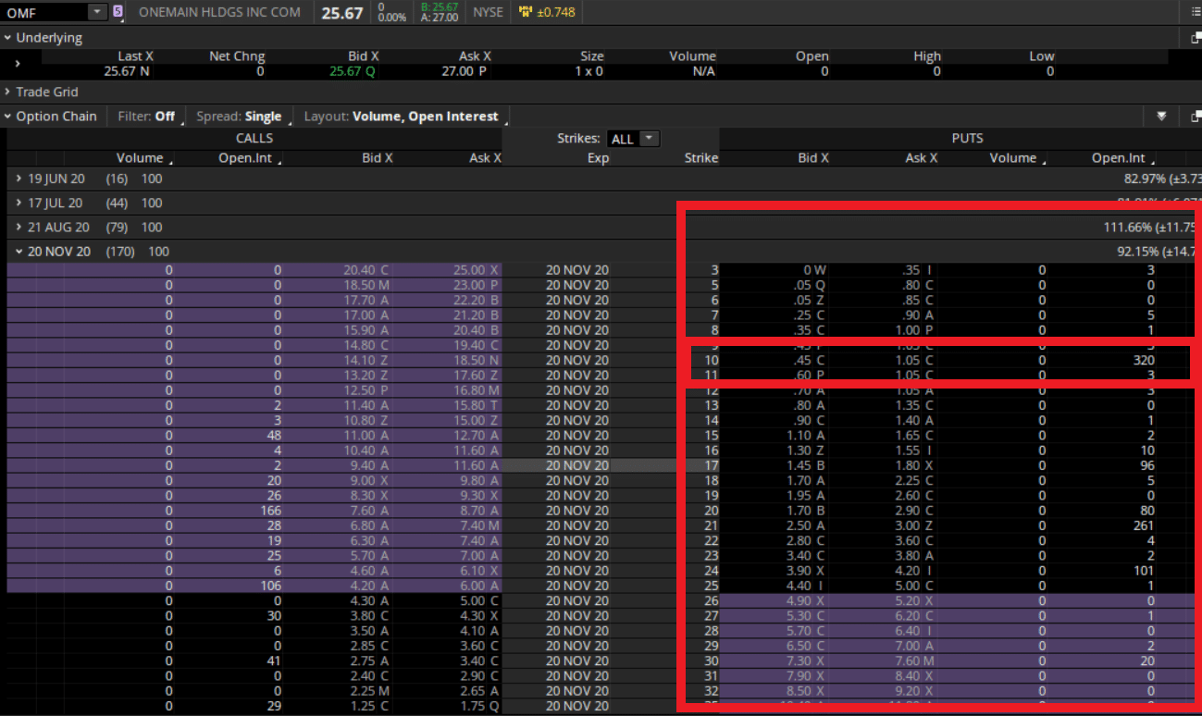Click the pop-out icon on the Underlying header
This screenshot has width=1202, height=716.
click(x=1196, y=38)
